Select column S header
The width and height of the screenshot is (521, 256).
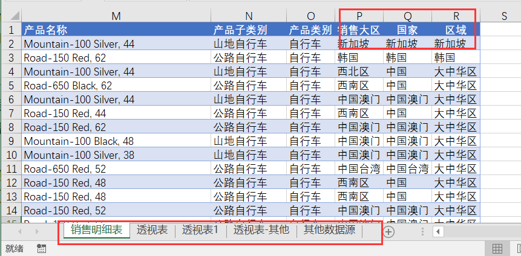pyautogui.click(x=504, y=16)
